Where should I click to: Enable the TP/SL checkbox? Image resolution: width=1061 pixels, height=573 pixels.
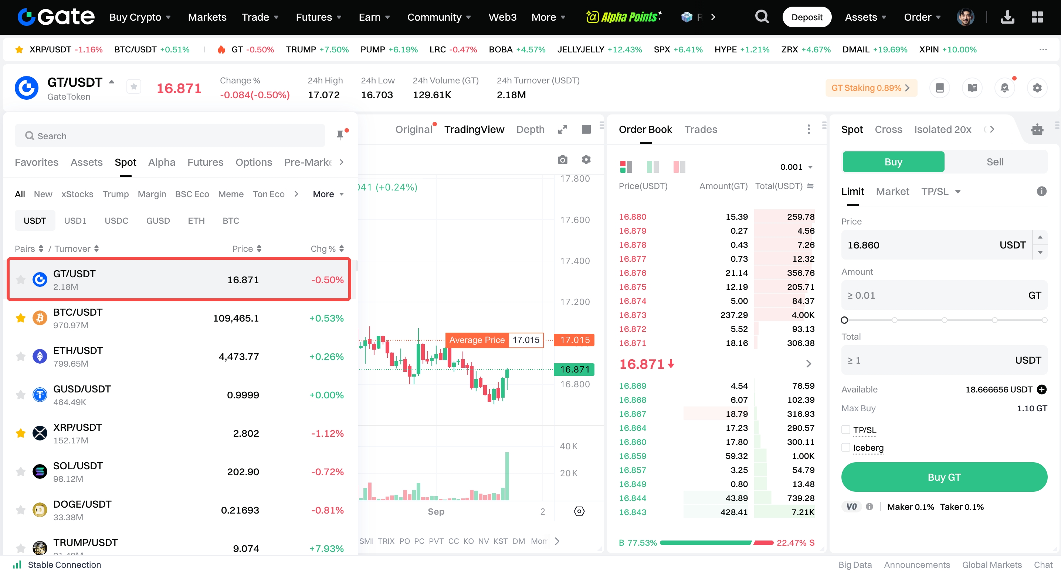[845, 430]
